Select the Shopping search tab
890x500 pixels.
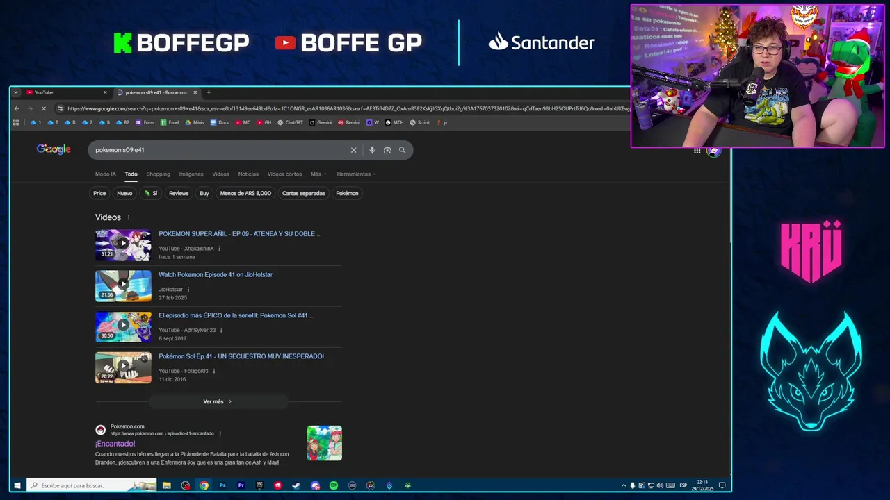pyautogui.click(x=158, y=174)
